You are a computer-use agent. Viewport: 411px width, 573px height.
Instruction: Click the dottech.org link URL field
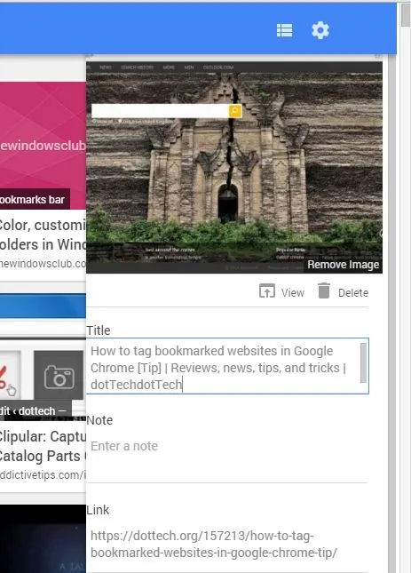point(227,545)
